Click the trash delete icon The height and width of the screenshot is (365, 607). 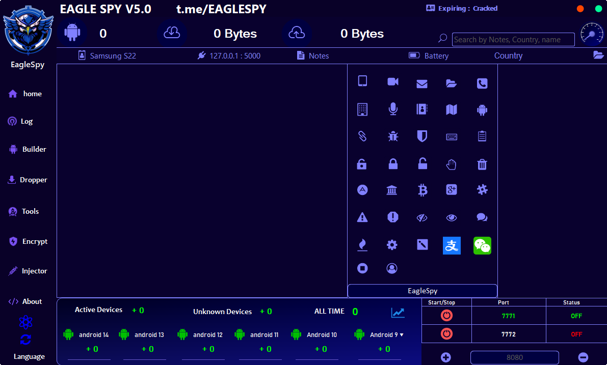pyautogui.click(x=482, y=164)
